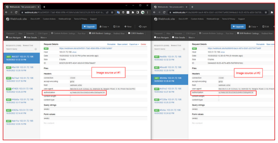Image resolution: width=278 pixels, height=143 pixels.
Task: Open the Extensions puzzle icon in the left window
Action: (133, 12)
